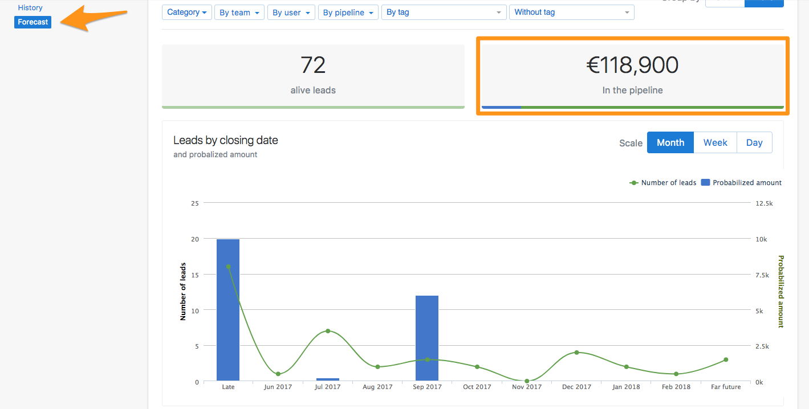Set chart scale to Month
The image size is (809, 409).
click(x=670, y=143)
